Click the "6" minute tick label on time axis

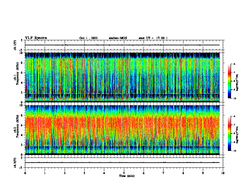[x=144, y=173]
